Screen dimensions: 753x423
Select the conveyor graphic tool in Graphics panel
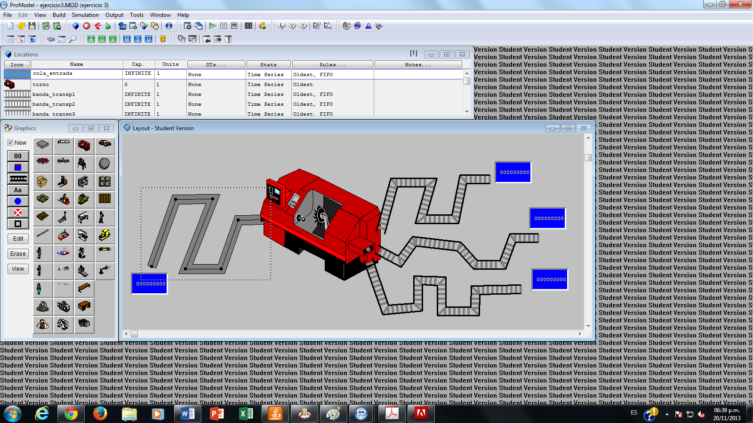[x=17, y=178]
